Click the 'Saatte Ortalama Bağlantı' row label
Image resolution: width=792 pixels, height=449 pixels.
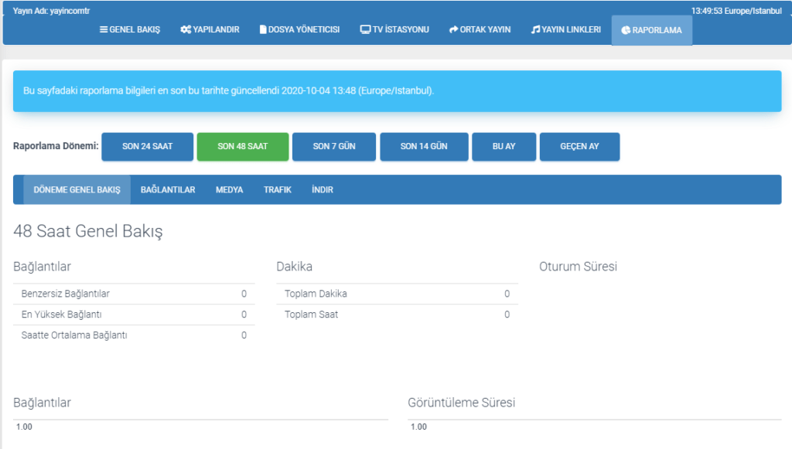click(x=74, y=335)
